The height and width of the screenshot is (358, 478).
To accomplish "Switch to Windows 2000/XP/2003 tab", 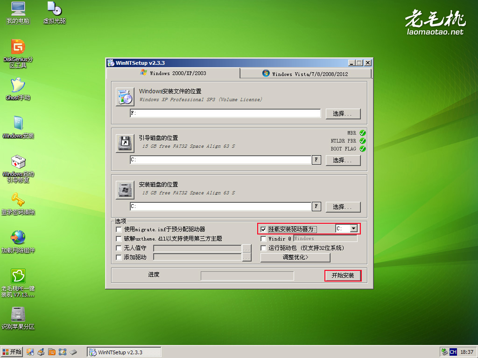I will pyautogui.click(x=173, y=73).
